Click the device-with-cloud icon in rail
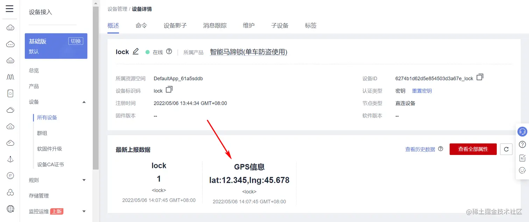 (10, 93)
